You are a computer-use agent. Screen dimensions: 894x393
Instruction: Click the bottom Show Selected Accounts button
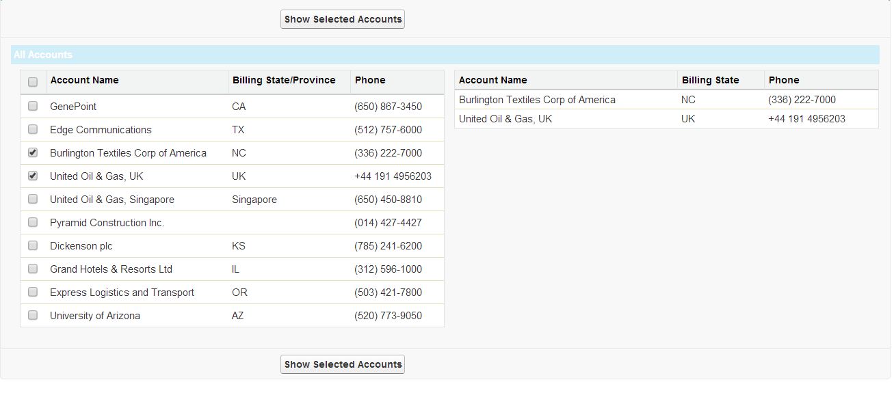click(342, 364)
